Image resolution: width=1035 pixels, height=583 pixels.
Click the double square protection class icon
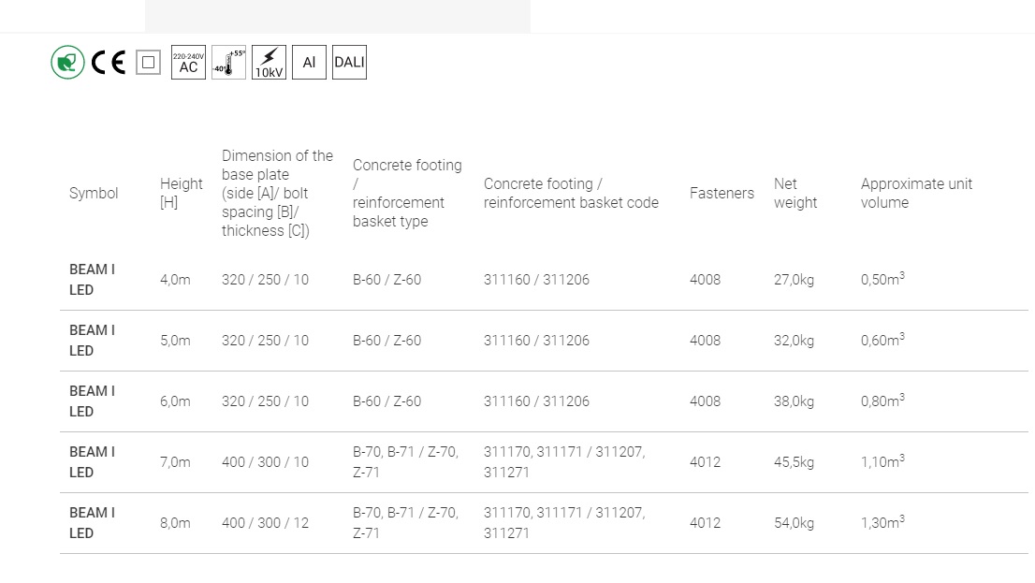coord(148,63)
